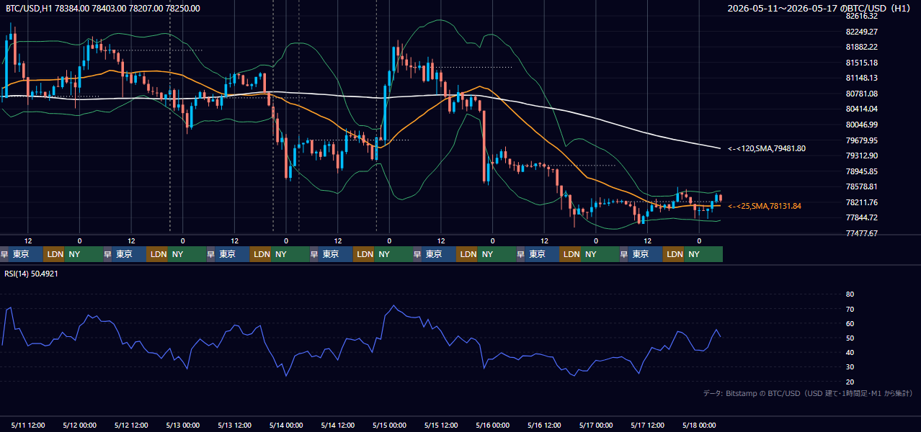Select the RSI(14) 50.4921 indicator label
Image resolution: width=921 pixels, height=432 pixels.
tap(32, 274)
